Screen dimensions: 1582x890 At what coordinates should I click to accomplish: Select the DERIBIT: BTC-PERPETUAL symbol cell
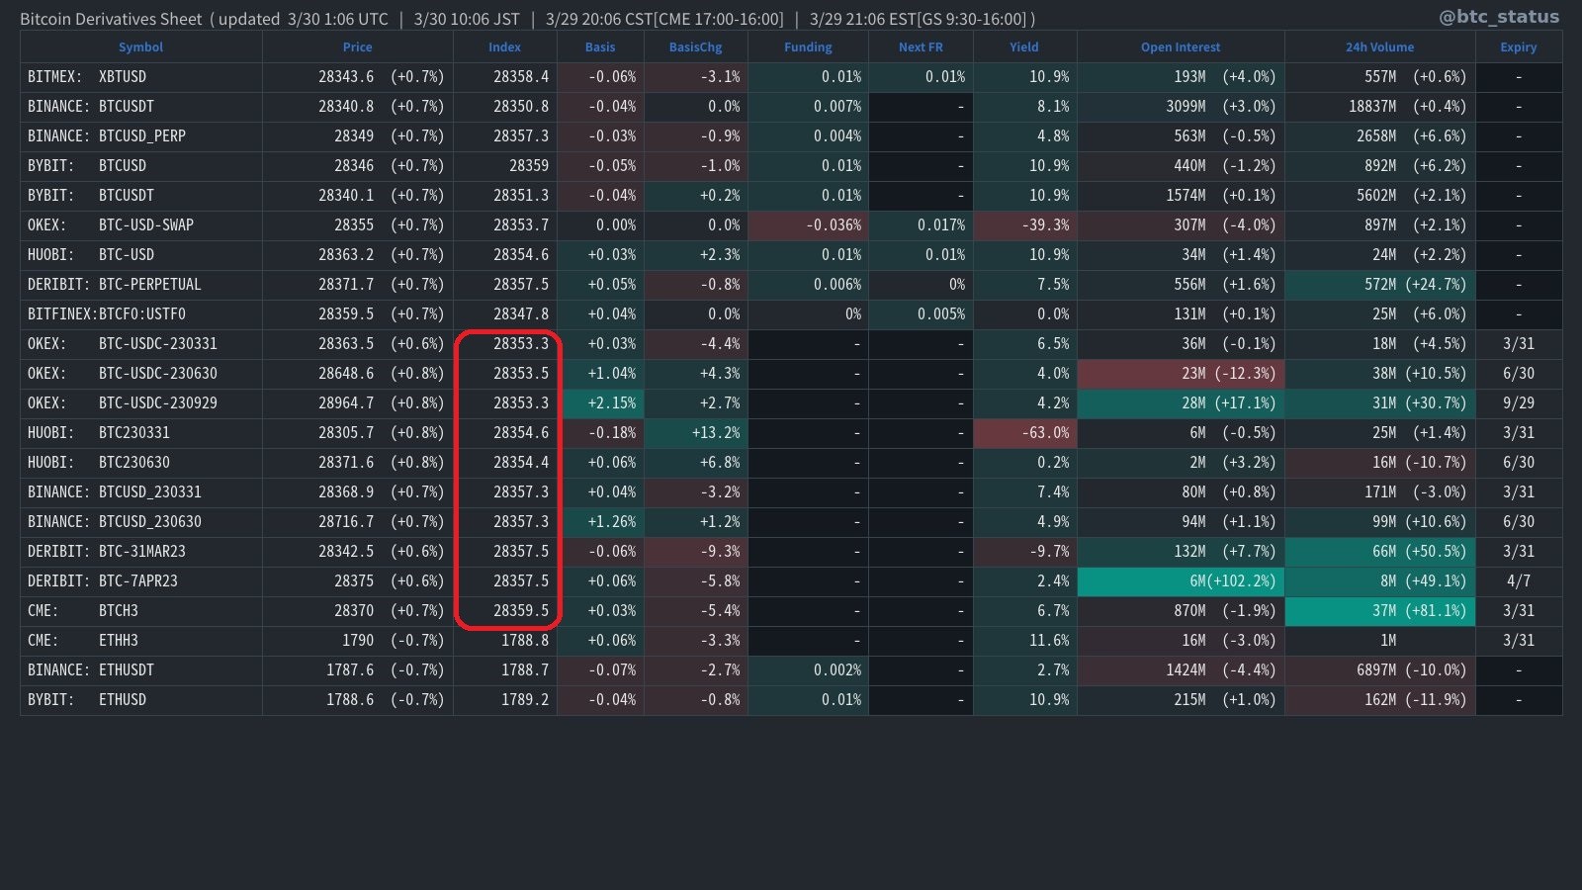click(141, 285)
